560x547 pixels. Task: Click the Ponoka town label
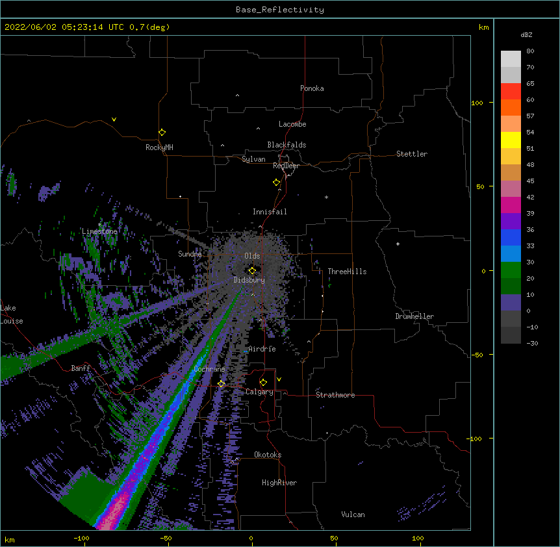pos(312,88)
